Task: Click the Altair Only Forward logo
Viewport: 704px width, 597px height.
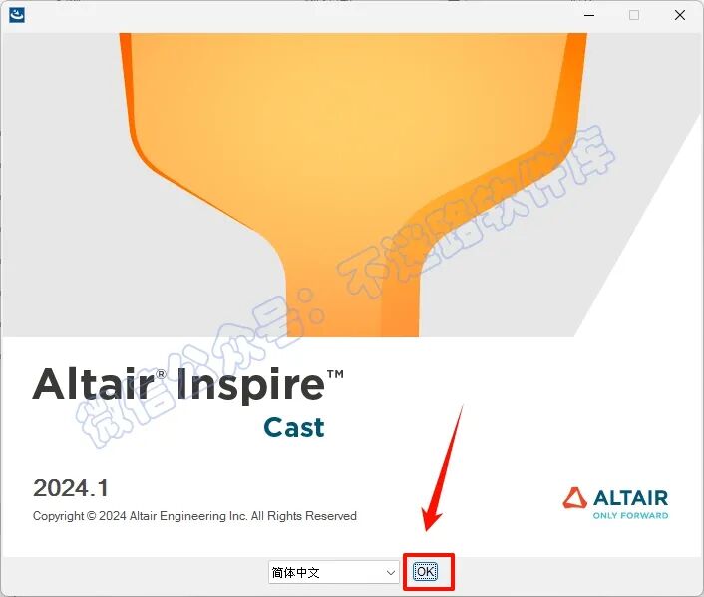Action: [x=615, y=503]
